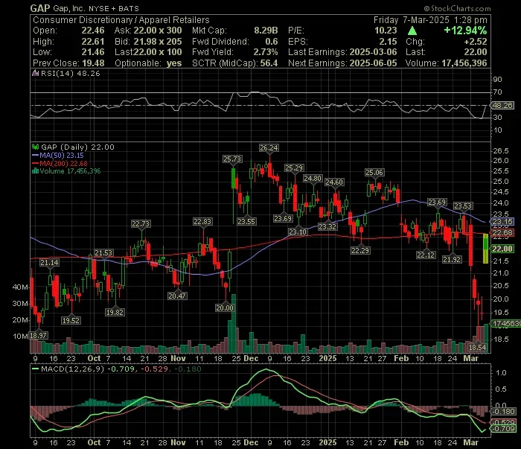521x449 pixels.
Task: Click the 'MA(50) 23.15' legend entry
Action: 62,156
